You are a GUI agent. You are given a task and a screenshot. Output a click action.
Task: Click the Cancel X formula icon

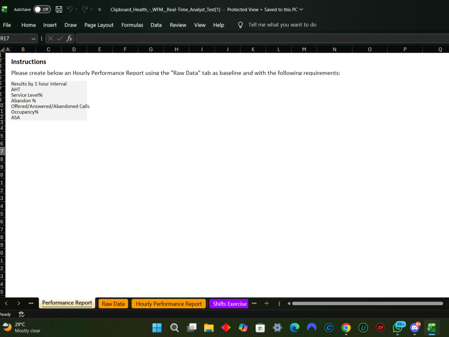pyautogui.click(x=50, y=38)
